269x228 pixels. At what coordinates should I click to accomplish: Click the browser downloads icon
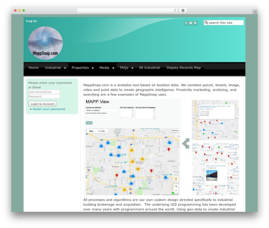pos(183,10)
